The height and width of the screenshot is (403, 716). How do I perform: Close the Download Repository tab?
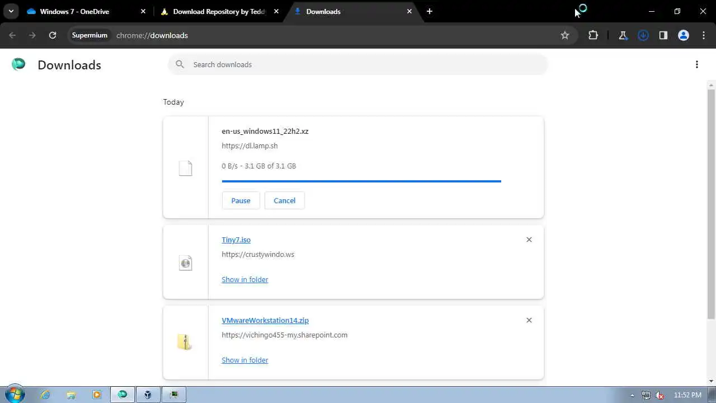pos(276,11)
